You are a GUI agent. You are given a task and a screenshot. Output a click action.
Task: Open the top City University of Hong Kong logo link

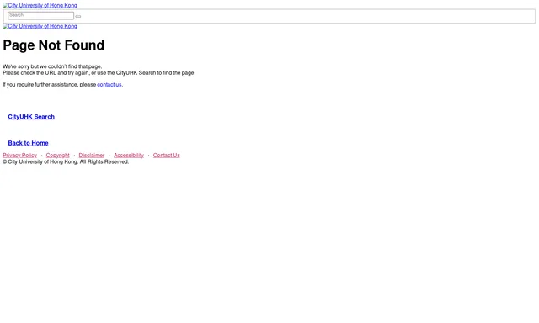(40, 6)
